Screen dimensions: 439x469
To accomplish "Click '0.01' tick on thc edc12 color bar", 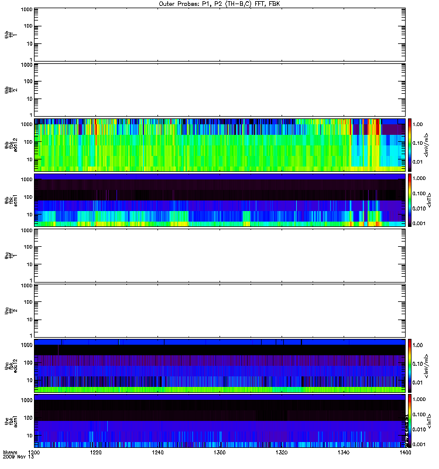I will pyautogui.click(x=418, y=383).
